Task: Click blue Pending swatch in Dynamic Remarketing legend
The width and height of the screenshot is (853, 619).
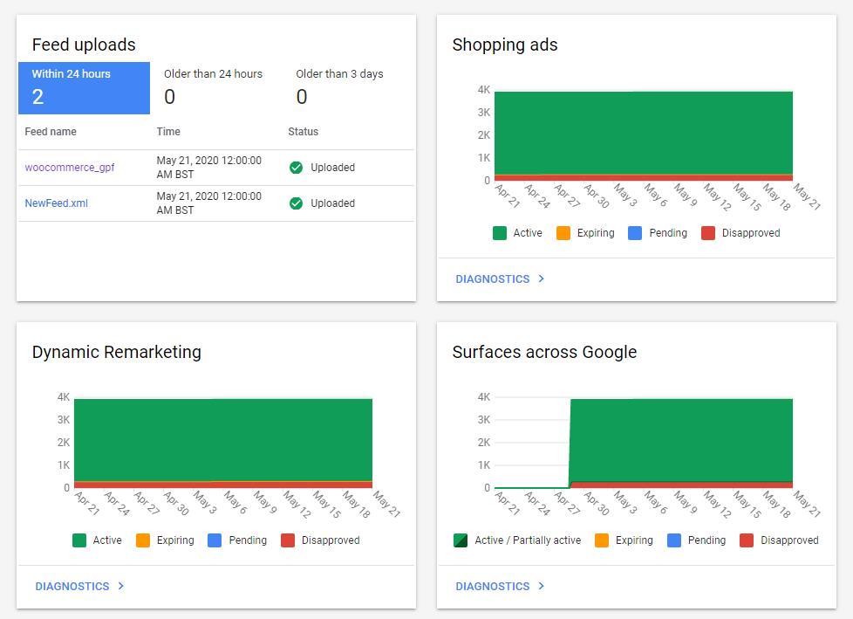Action: coord(215,540)
